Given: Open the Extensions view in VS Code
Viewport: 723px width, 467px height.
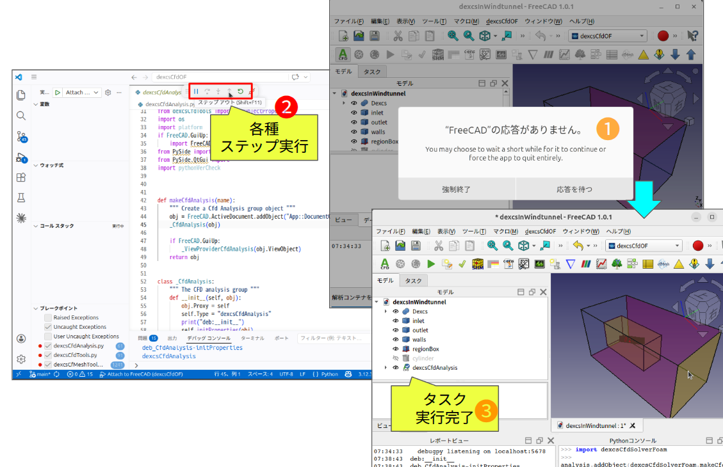Looking at the screenshot, I should pyautogui.click(x=21, y=178).
